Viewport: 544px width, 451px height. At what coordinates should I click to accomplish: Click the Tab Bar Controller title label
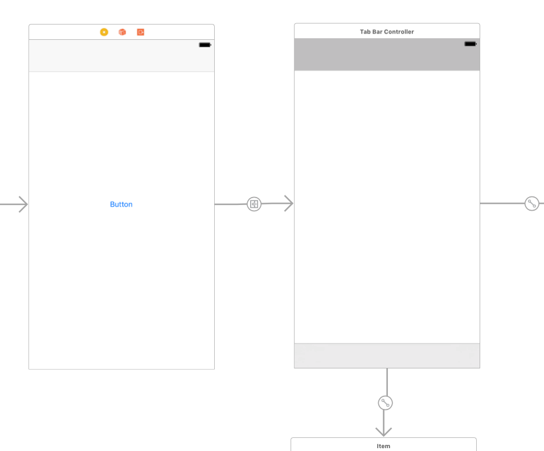(387, 32)
